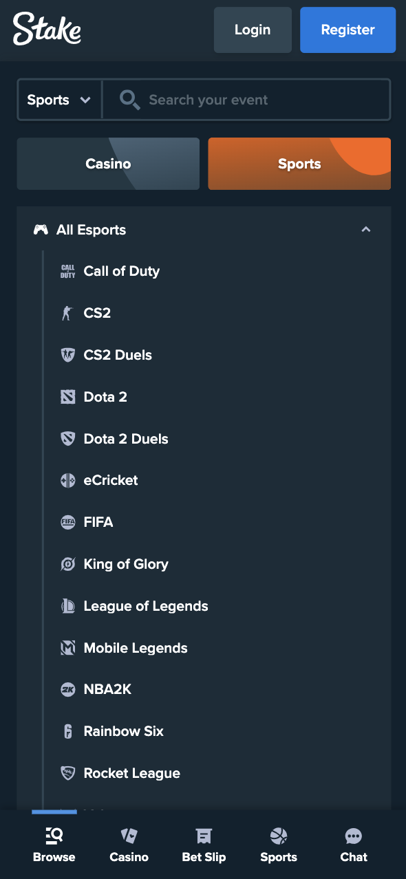Image resolution: width=406 pixels, height=879 pixels.
Task: Choose the eCricket icon
Action: 67,481
